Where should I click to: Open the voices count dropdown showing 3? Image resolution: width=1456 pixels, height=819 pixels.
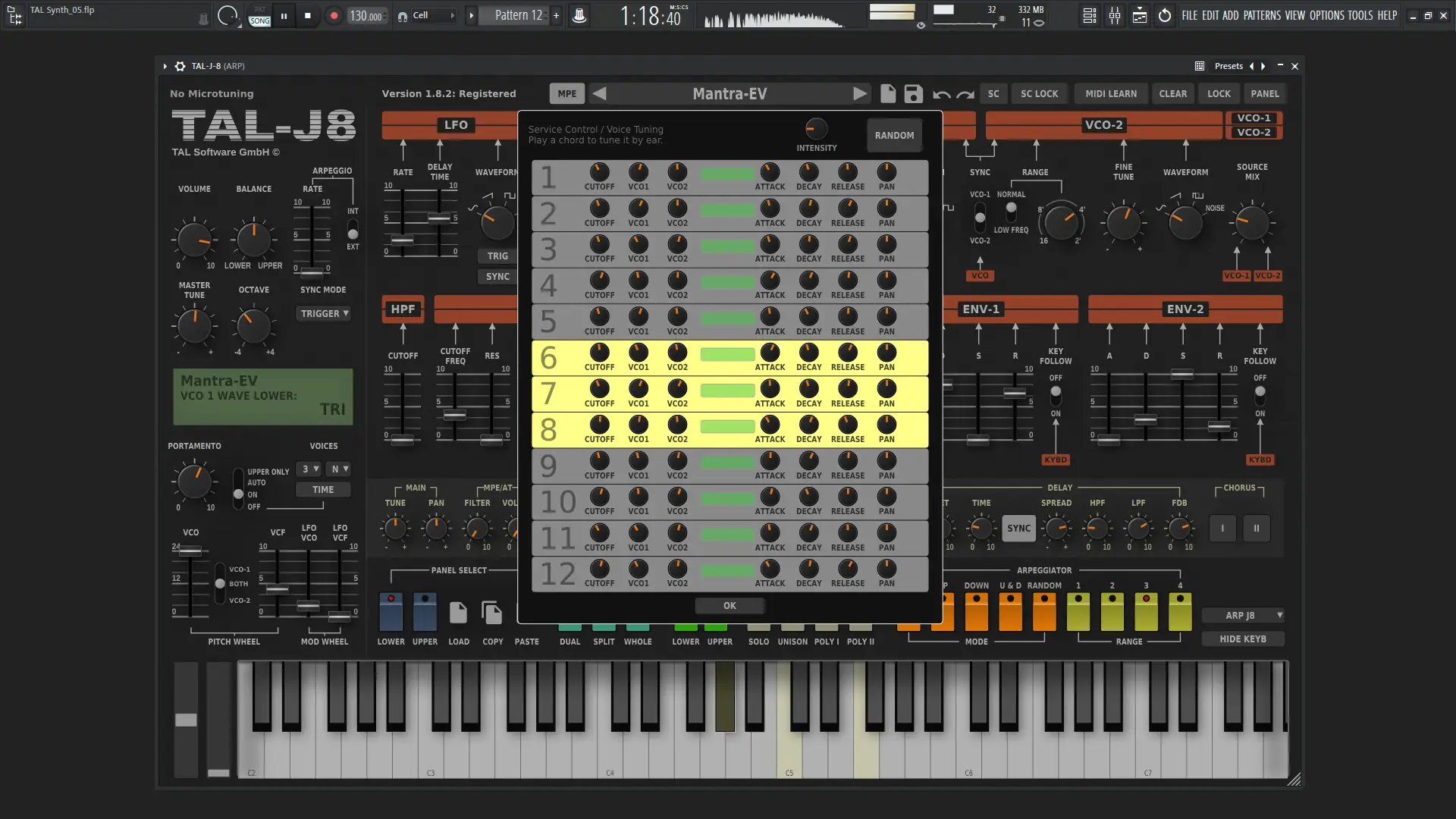coord(309,469)
